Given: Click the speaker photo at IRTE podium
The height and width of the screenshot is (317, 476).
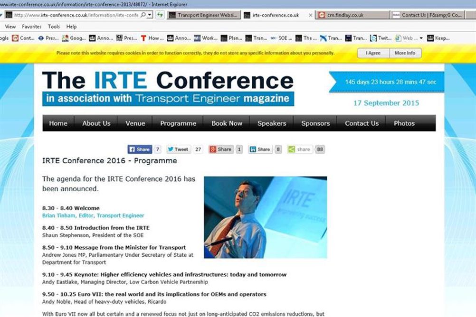Looking at the screenshot, I should [266, 217].
